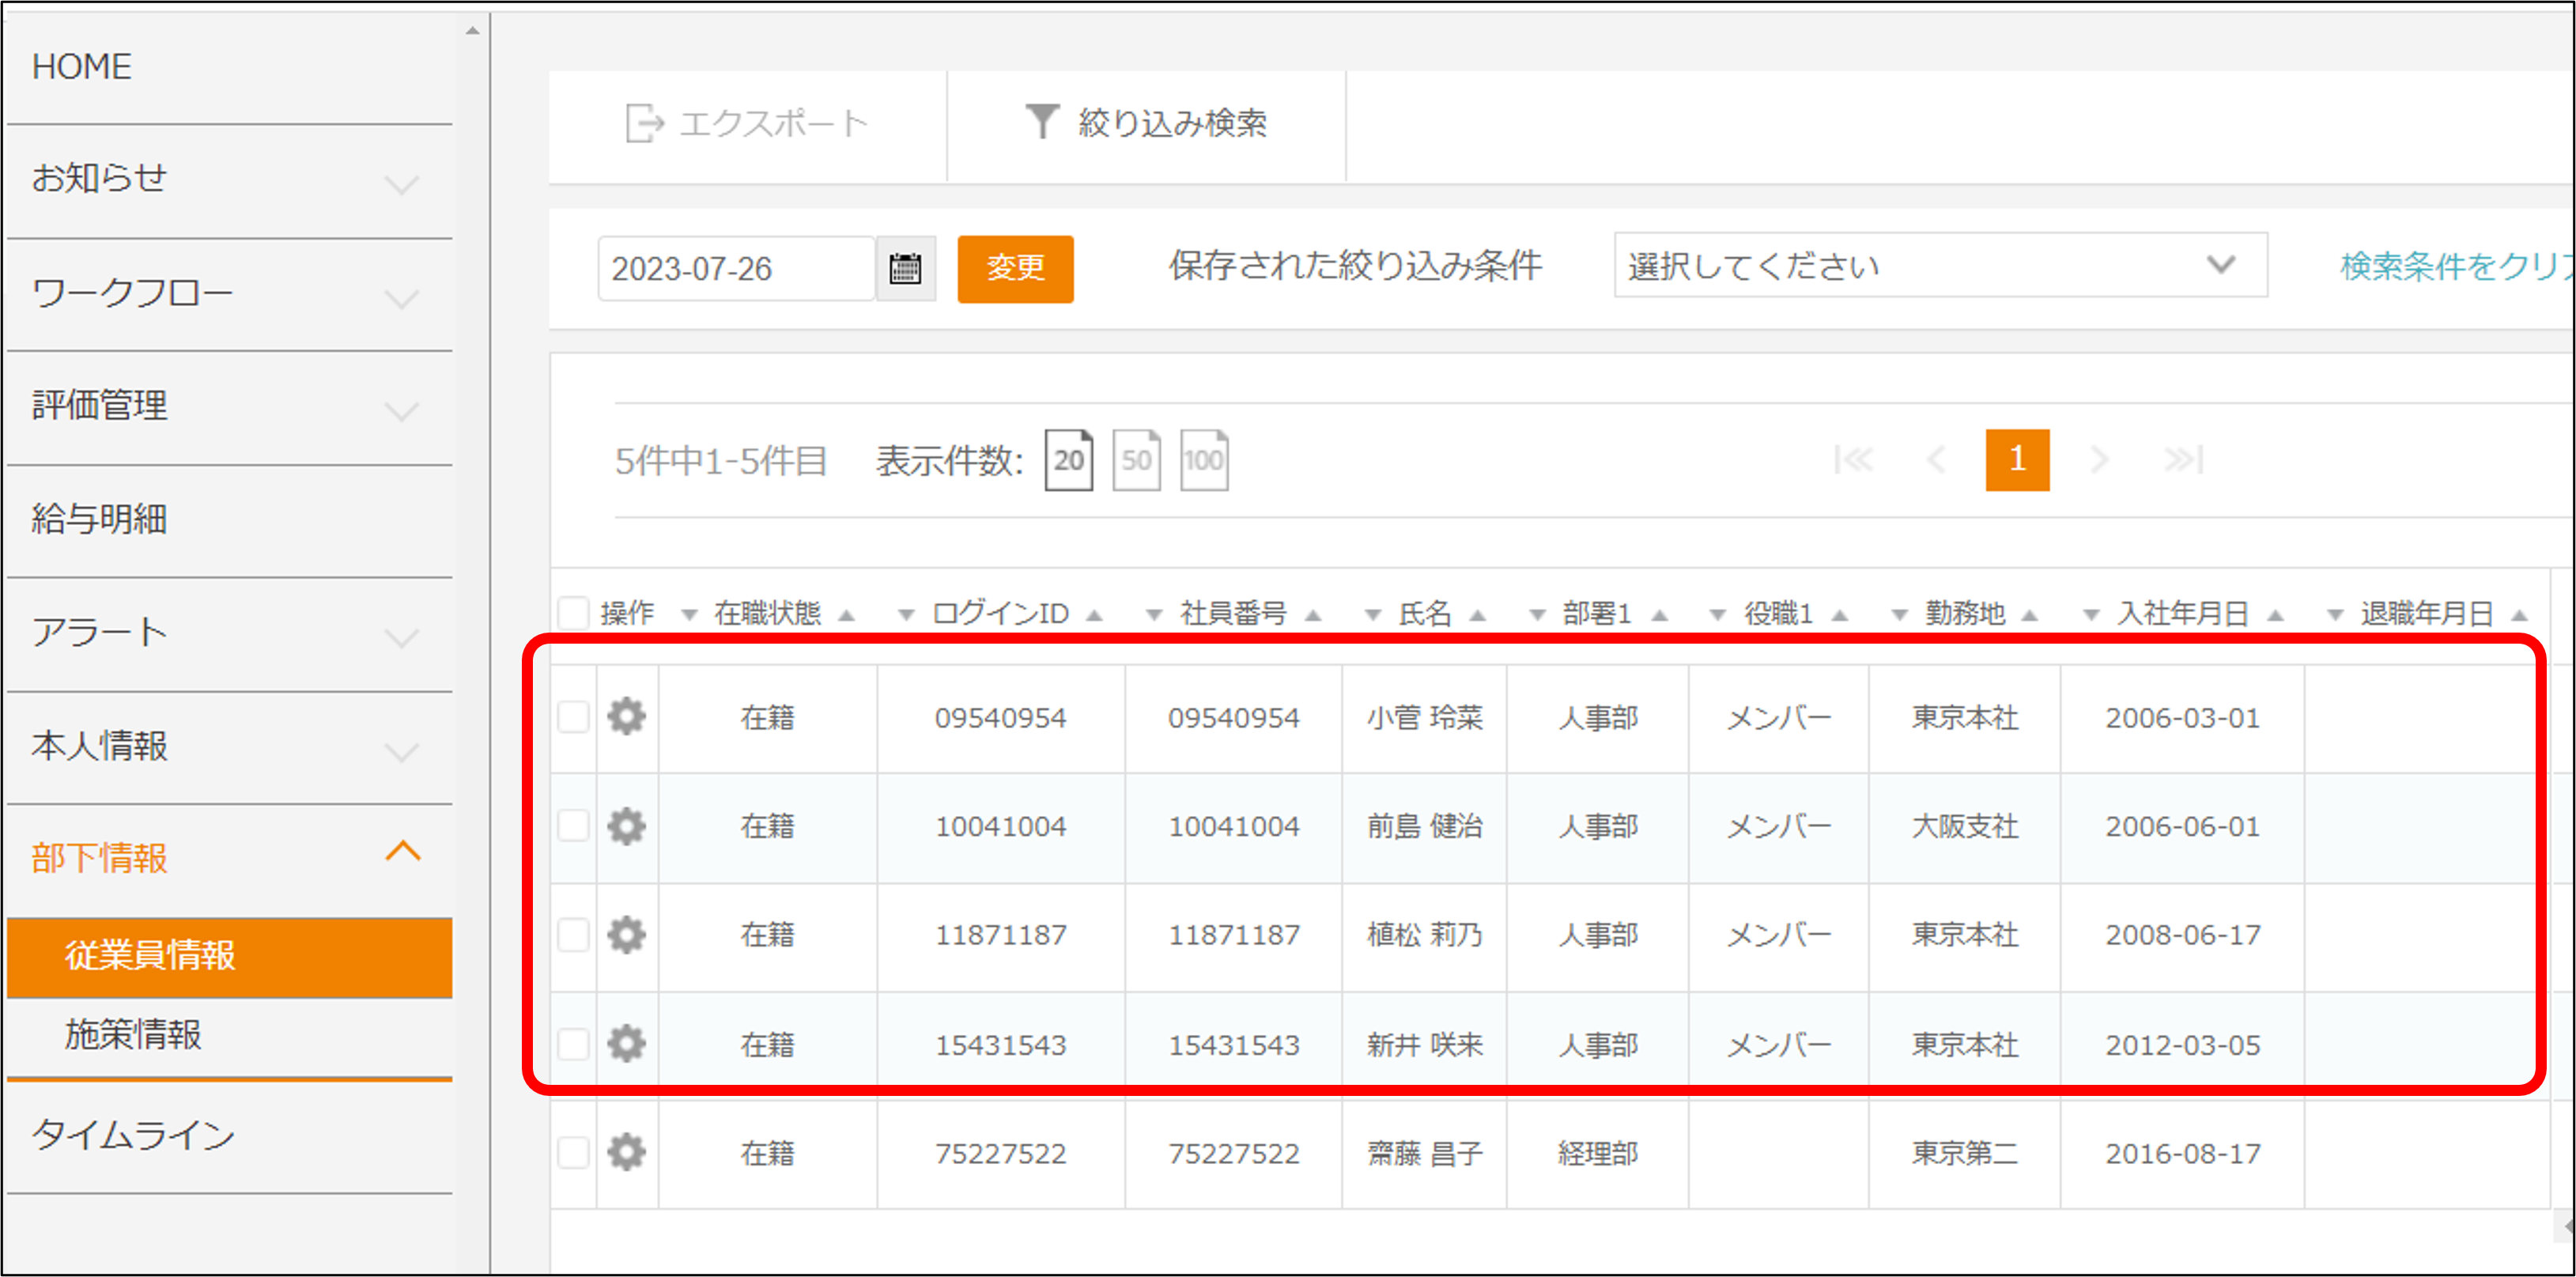Click the sidebar scrollbar up arrow
Image resolution: width=2576 pixels, height=1277 pixels.
472,30
